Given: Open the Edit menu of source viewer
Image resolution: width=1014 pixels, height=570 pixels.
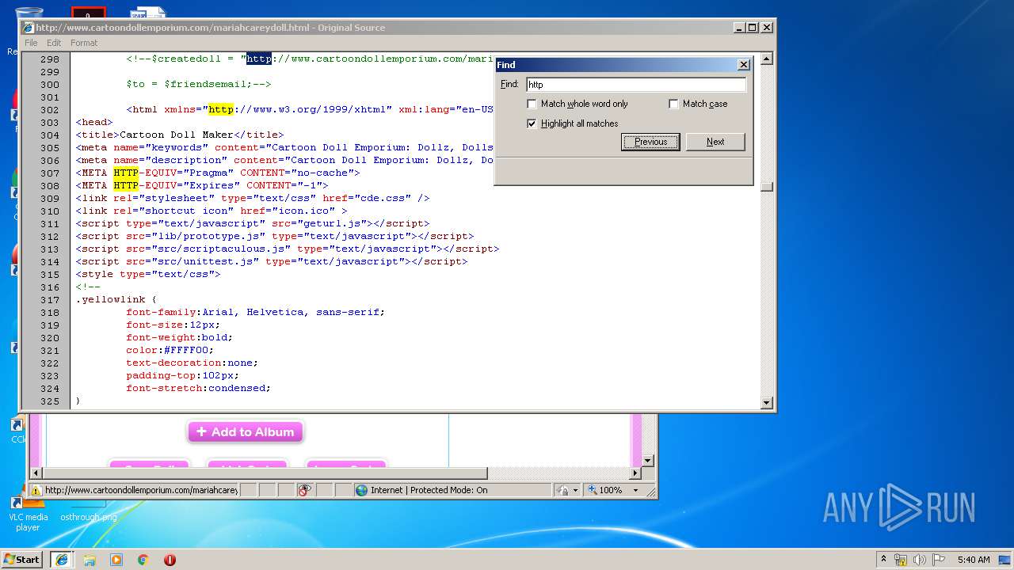Looking at the screenshot, I should (x=54, y=43).
